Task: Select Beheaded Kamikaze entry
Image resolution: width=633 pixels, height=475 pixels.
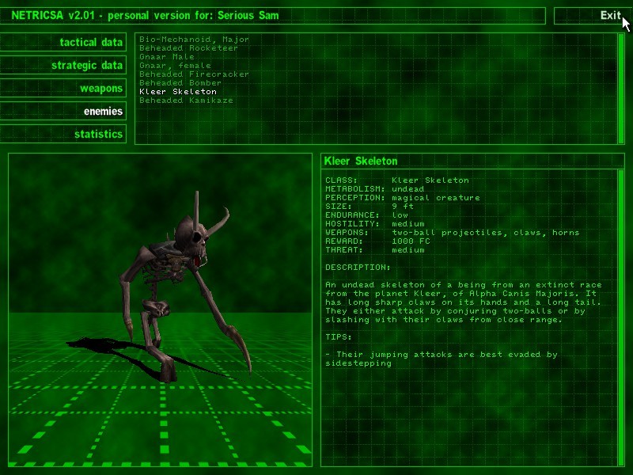Action: click(x=186, y=101)
